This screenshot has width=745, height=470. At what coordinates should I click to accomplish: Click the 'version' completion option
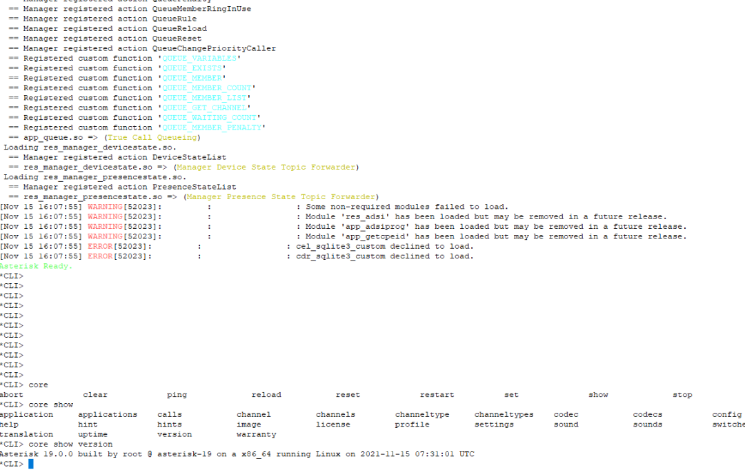(x=175, y=434)
